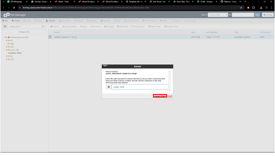
Task: Click Up One Level
Action: pos(70,26)
